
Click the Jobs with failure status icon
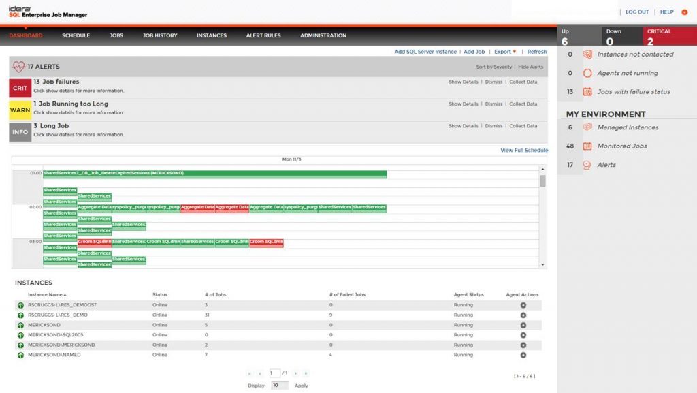click(587, 91)
